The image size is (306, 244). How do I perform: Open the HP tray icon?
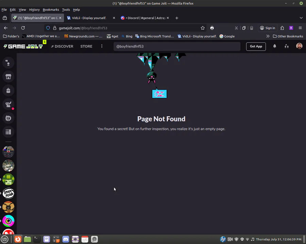click(x=223, y=239)
